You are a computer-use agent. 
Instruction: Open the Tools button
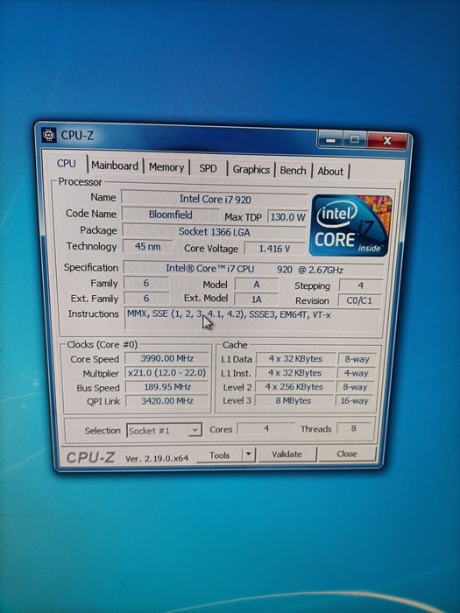(x=219, y=455)
